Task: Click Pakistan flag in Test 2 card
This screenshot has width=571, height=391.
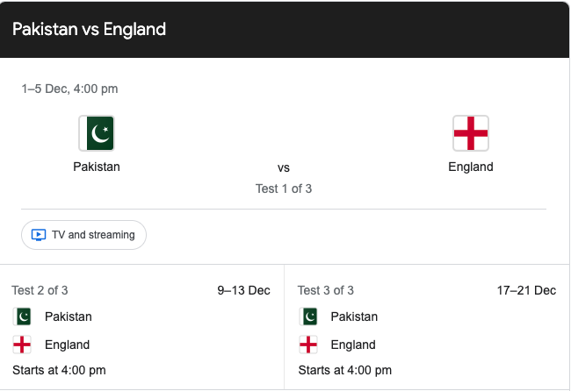Action: [x=23, y=316]
